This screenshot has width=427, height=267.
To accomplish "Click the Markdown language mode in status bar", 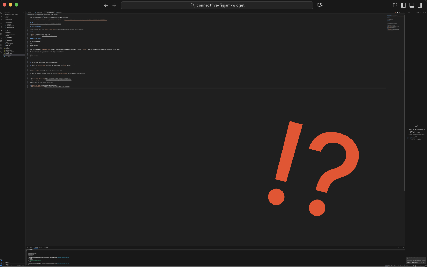I will [410, 266].
